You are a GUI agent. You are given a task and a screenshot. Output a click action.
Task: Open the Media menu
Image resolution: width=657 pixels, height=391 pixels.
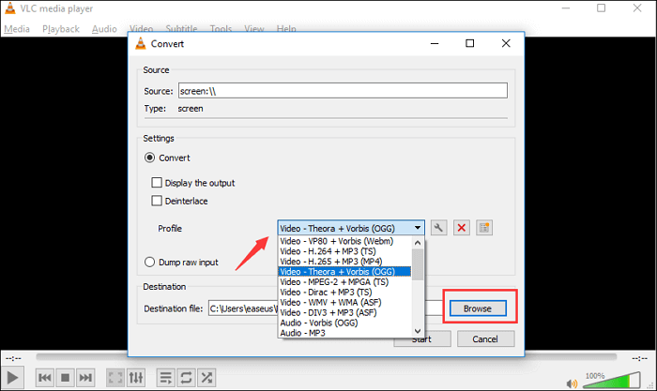(x=17, y=29)
